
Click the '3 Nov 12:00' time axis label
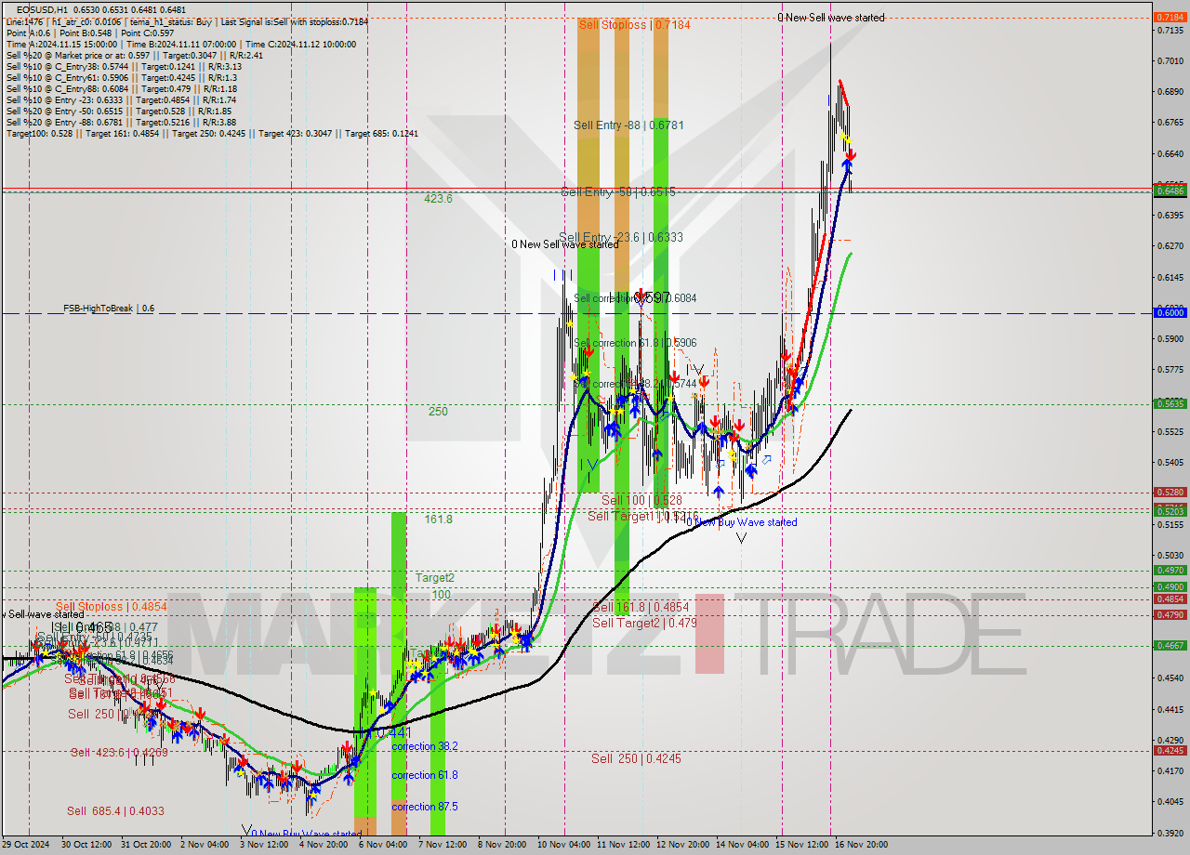[x=265, y=845]
